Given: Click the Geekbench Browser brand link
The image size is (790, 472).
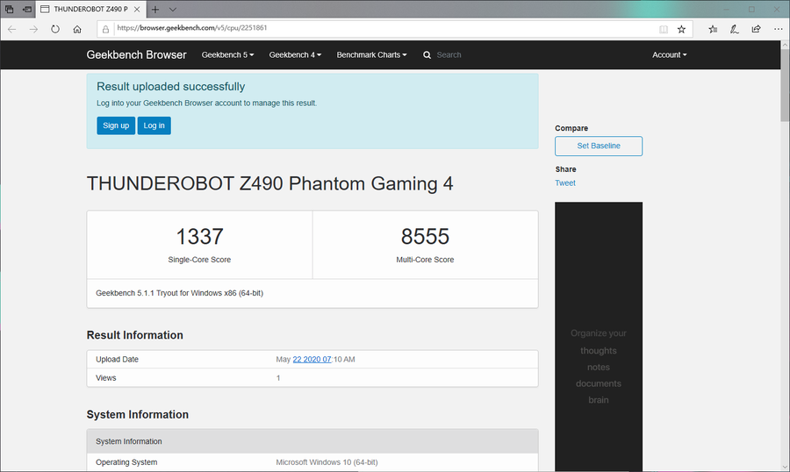Looking at the screenshot, I should (x=136, y=54).
